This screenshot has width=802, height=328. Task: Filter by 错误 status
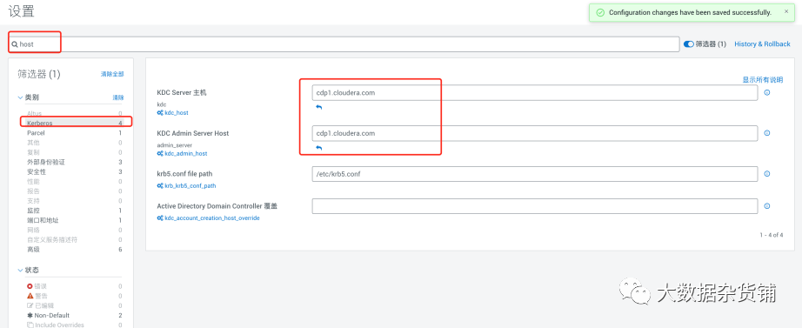click(x=74, y=286)
